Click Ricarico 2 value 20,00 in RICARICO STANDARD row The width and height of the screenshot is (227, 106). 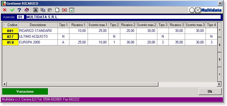tap(128, 31)
